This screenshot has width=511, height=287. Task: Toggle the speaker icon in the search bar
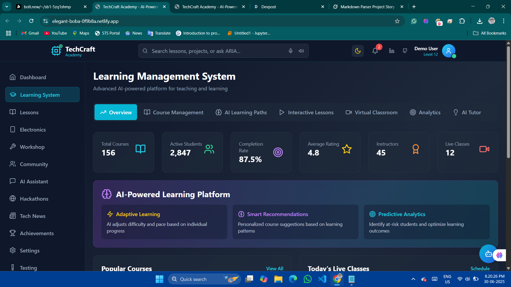pyautogui.click(x=301, y=51)
